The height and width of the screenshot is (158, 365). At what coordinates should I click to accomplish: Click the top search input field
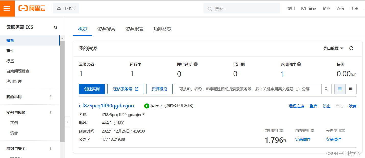click(245, 9)
